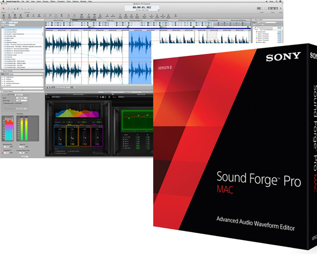This screenshot has width=317, height=254.
Task: Click the red Record button in toolbar
Action: tap(3, 8)
